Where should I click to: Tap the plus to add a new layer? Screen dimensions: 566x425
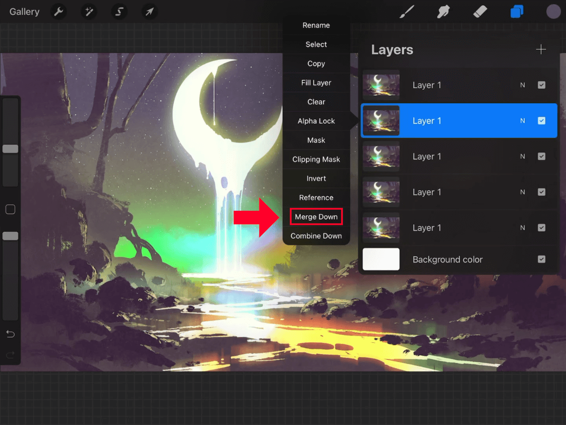[x=541, y=49]
